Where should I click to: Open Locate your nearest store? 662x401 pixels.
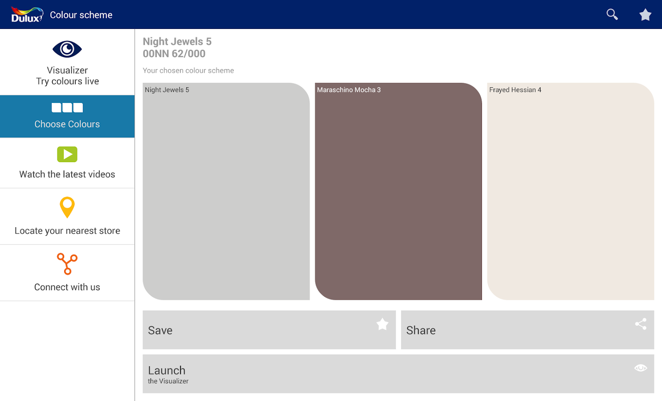coord(67,217)
